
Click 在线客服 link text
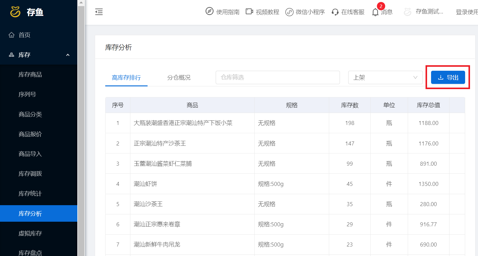[353, 12]
